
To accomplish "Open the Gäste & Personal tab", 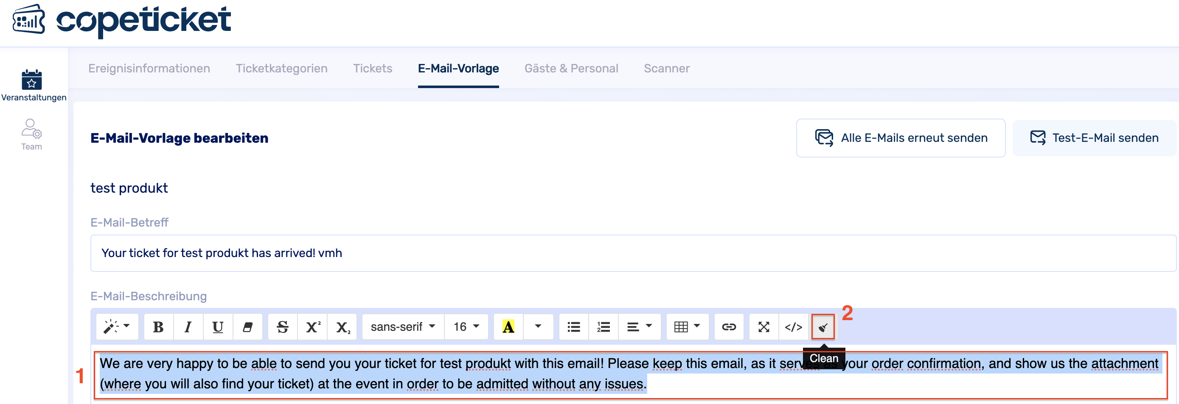I will (571, 69).
